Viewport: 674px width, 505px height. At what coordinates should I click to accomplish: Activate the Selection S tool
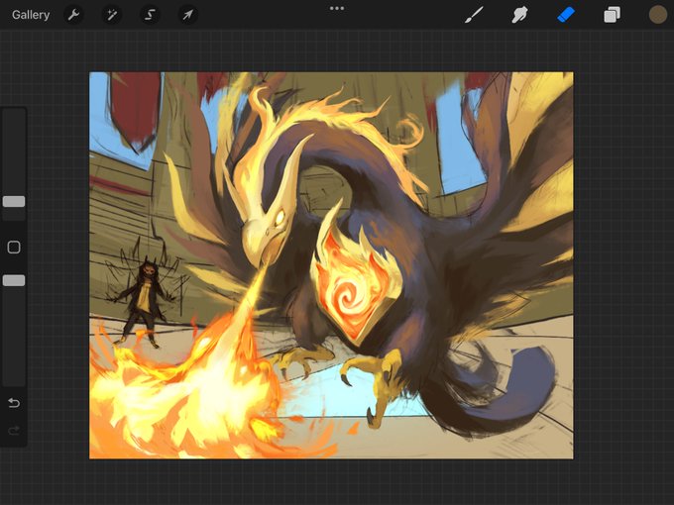pyautogui.click(x=150, y=15)
